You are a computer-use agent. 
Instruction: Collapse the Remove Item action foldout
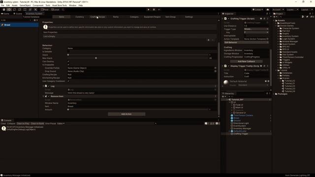tap(43, 96)
